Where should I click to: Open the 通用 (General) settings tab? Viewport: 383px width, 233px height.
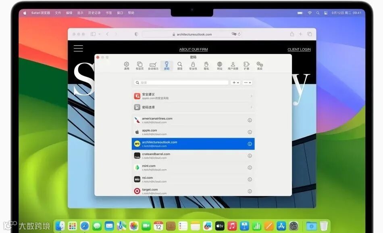click(x=127, y=65)
